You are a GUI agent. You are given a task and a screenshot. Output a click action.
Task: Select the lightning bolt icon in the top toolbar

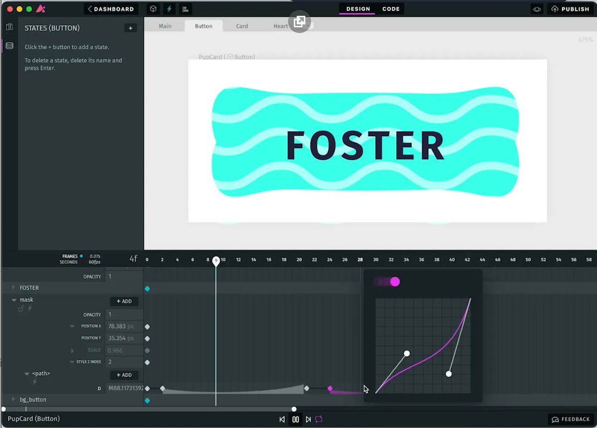169,8
